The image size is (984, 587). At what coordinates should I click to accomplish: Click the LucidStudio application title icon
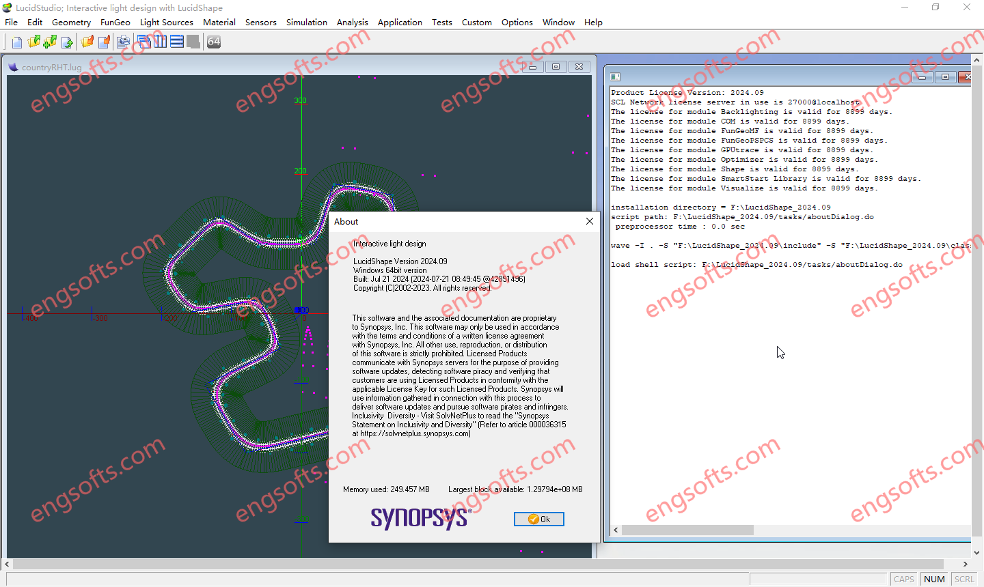[x=8, y=8]
